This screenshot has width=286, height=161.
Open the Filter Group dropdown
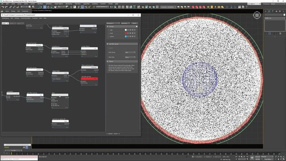pos(130,52)
